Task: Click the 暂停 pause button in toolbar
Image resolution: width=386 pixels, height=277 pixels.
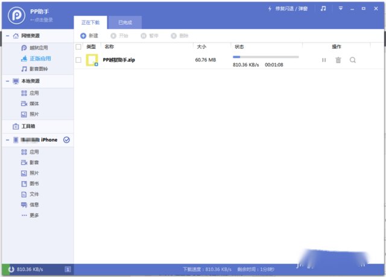Action: [150, 36]
